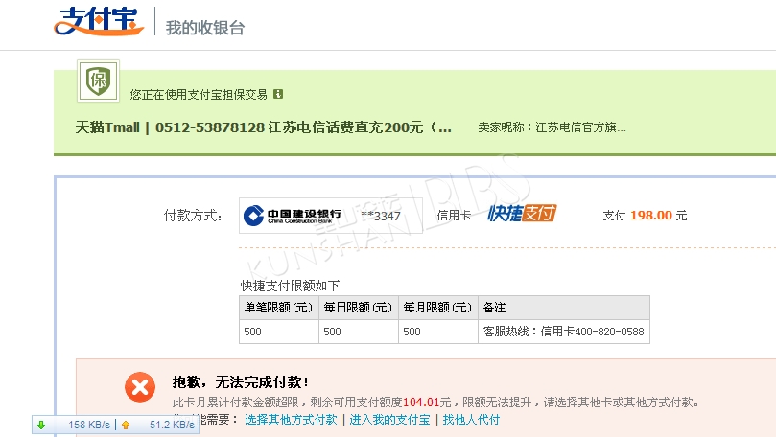This screenshot has width=776, height=437.
Task: Click the 每月限额(元) column header
Action: point(438,308)
